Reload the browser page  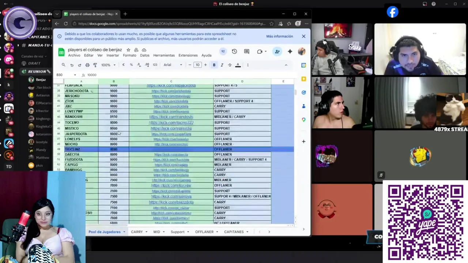click(66, 24)
